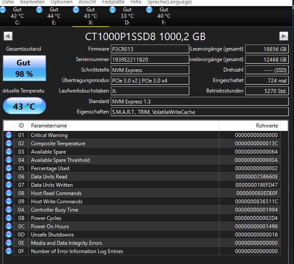The width and height of the screenshot is (294, 264).
Task: Click status orb of Host Write Commands row
Action: coord(9,201)
